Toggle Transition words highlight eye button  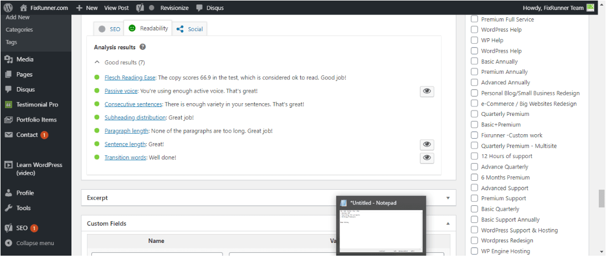pos(427,158)
